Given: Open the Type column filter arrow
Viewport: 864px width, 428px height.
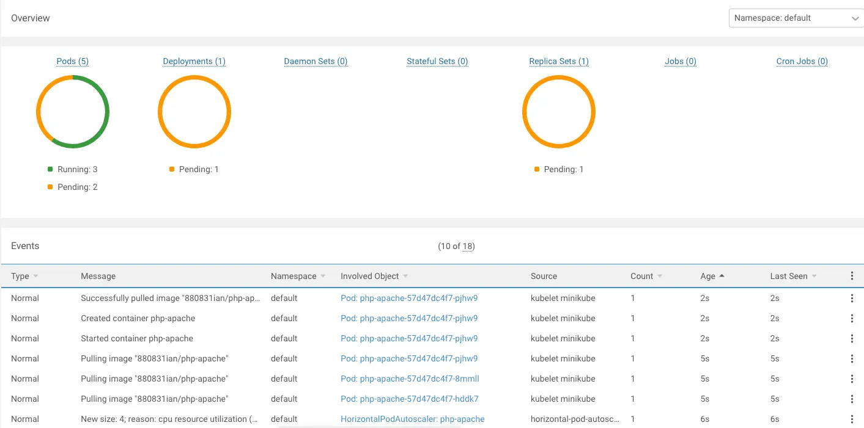Looking at the screenshot, I should pyautogui.click(x=35, y=277).
